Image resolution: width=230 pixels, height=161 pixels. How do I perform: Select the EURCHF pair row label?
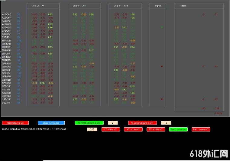click(x=6, y=47)
